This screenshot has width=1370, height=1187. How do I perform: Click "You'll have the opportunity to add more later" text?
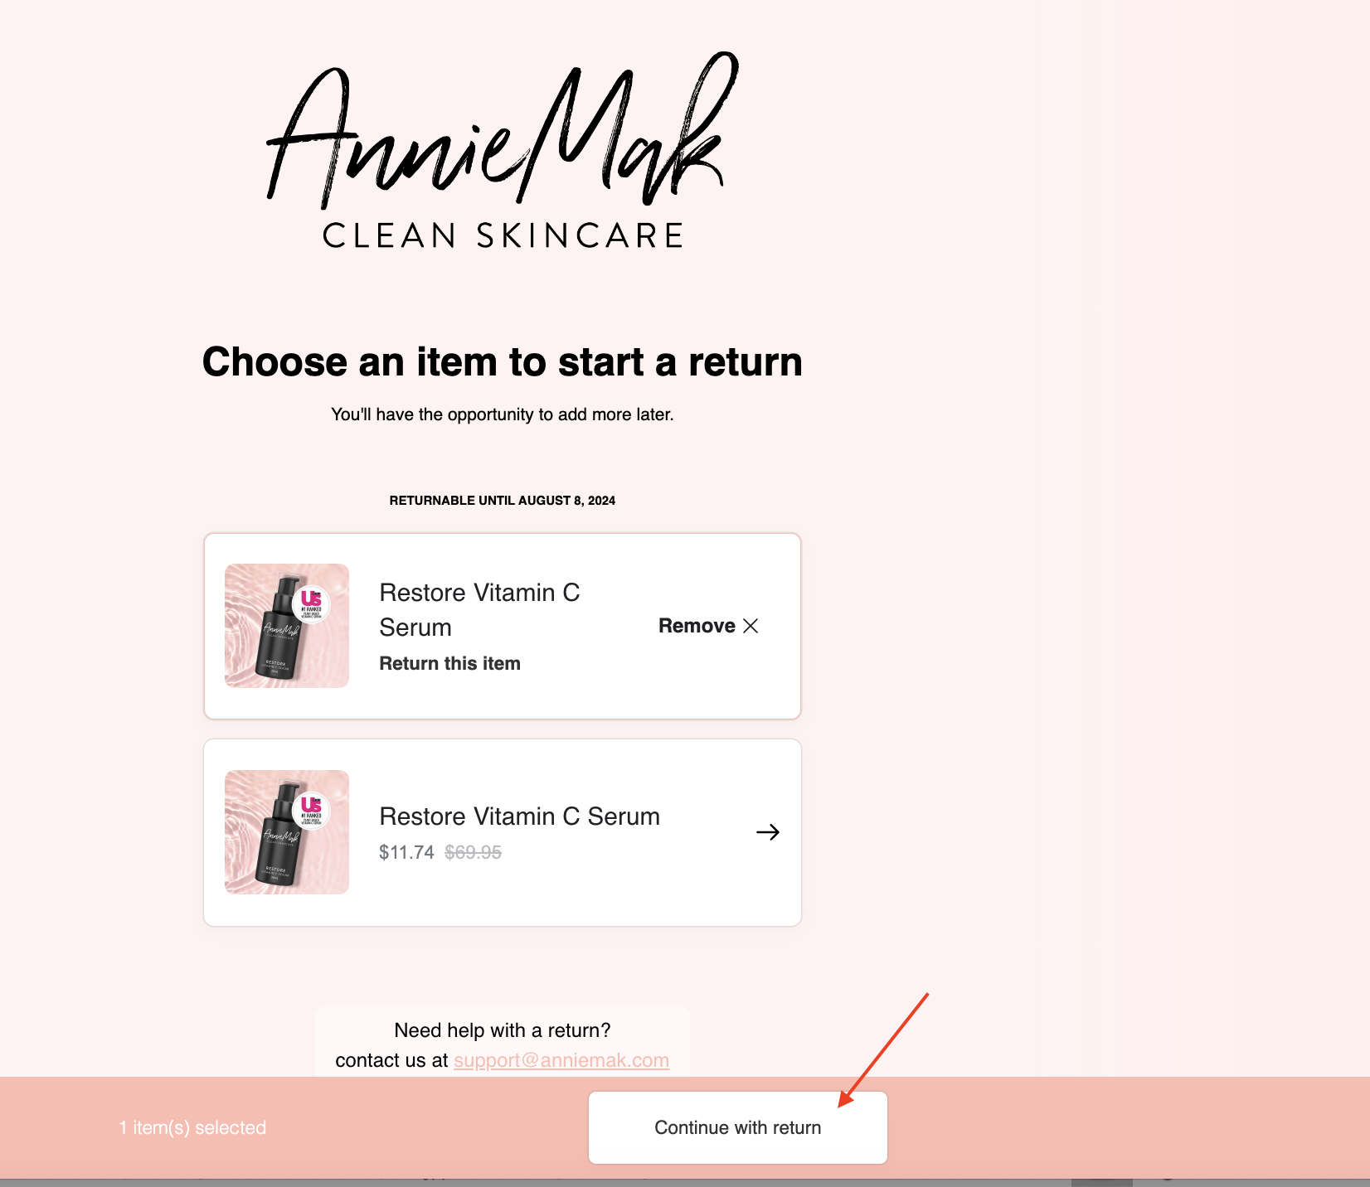[503, 414]
